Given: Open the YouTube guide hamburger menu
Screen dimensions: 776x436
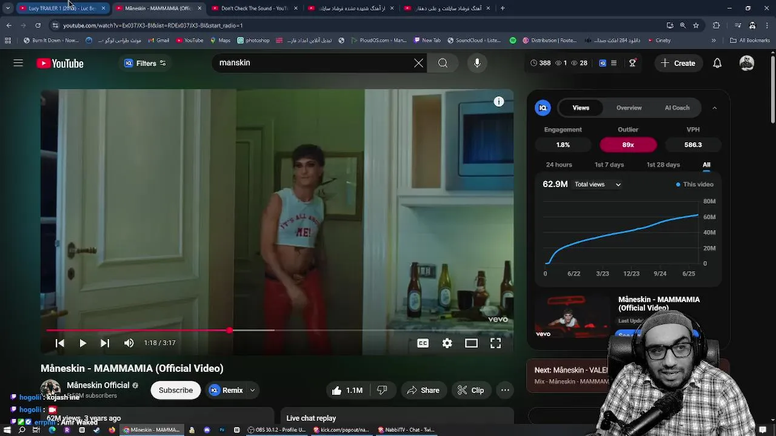Looking at the screenshot, I should (x=18, y=63).
